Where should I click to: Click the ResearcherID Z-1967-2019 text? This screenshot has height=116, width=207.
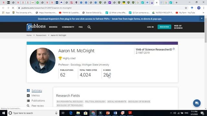coord(143,53)
